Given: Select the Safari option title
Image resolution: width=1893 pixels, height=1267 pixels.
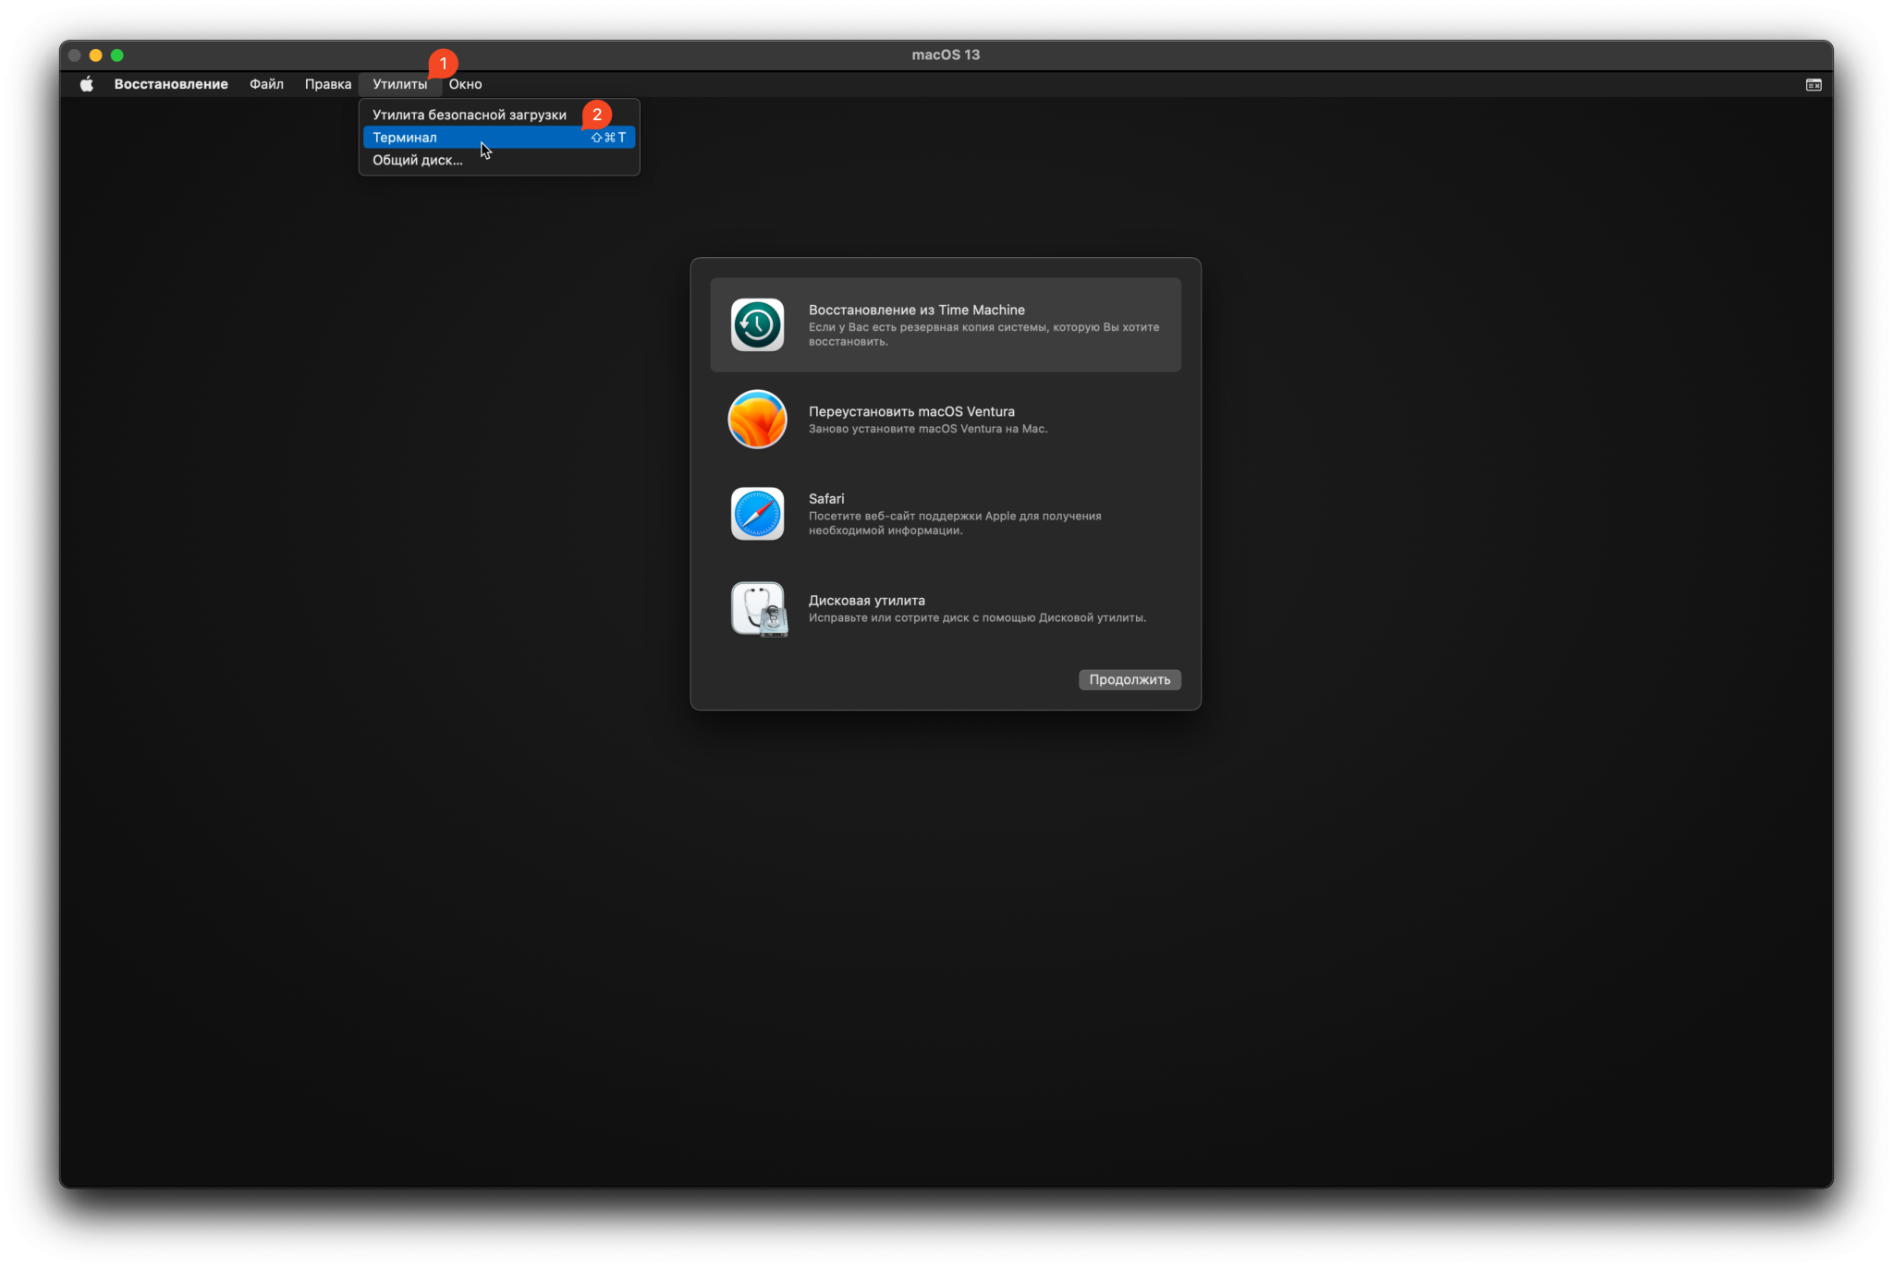Looking at the screenshot, I should 826,498.
